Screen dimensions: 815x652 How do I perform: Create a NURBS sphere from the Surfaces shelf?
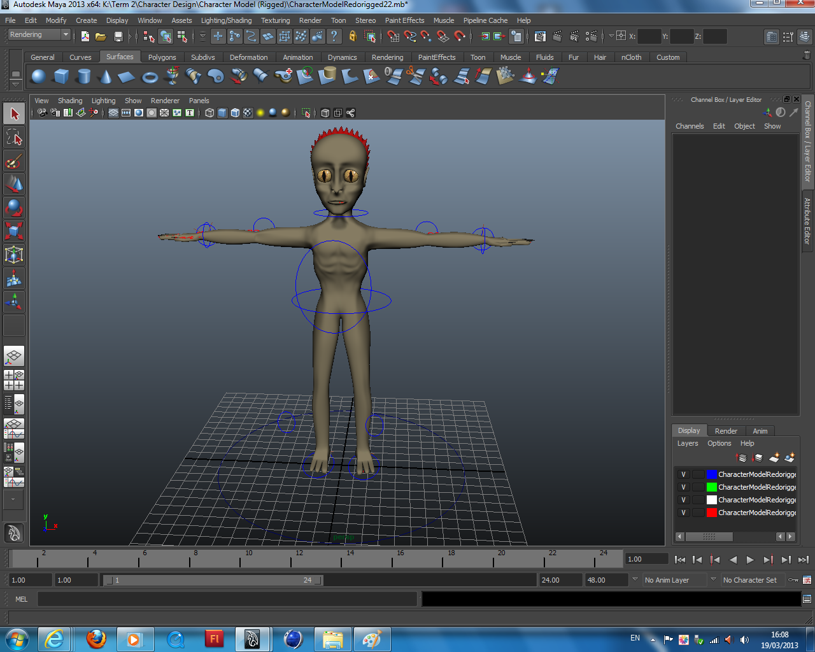point(38,76)
